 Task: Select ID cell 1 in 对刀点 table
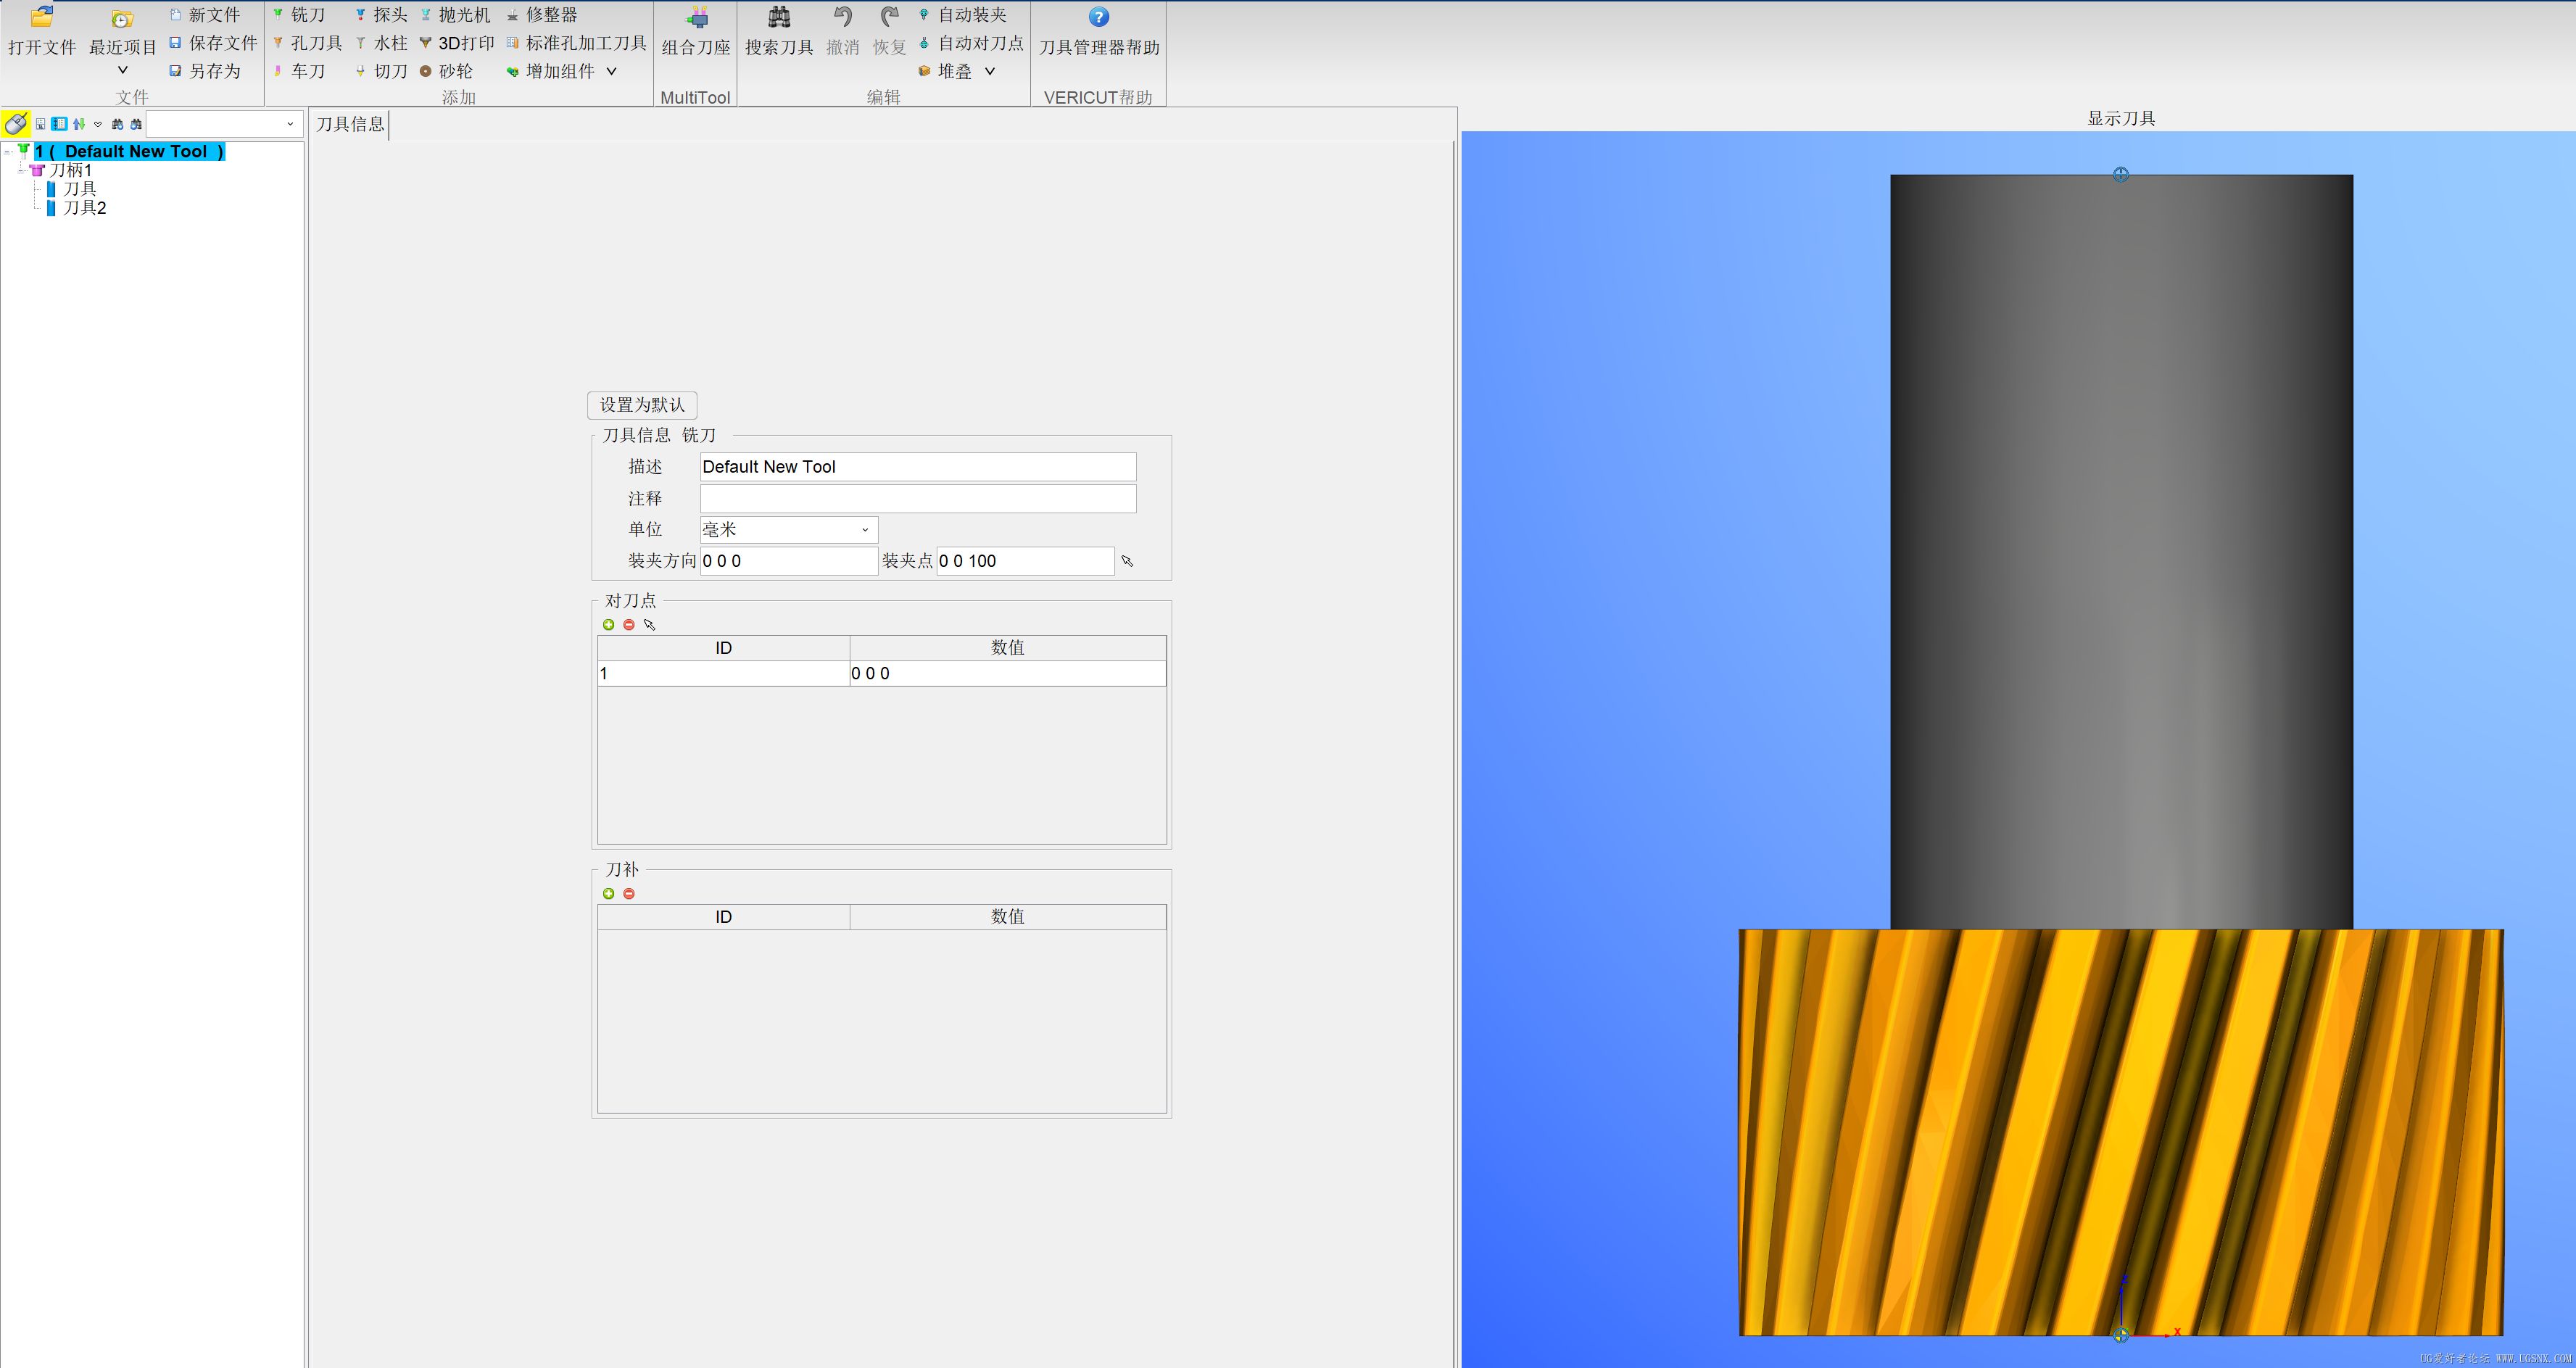pyautogui.click(x=724, y=673)
